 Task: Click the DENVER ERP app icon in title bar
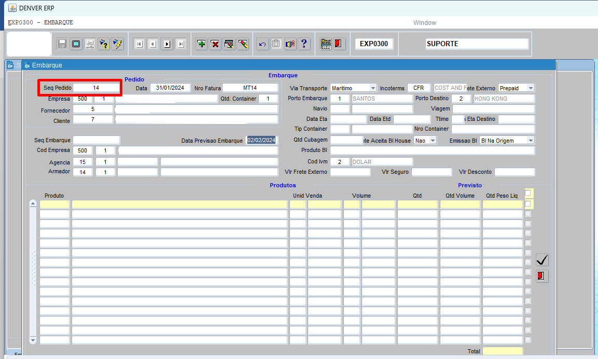12,8
